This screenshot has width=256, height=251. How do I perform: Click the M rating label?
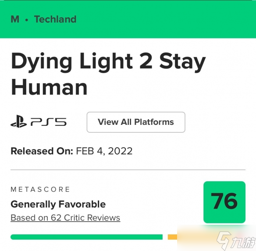tap(15, 19)
